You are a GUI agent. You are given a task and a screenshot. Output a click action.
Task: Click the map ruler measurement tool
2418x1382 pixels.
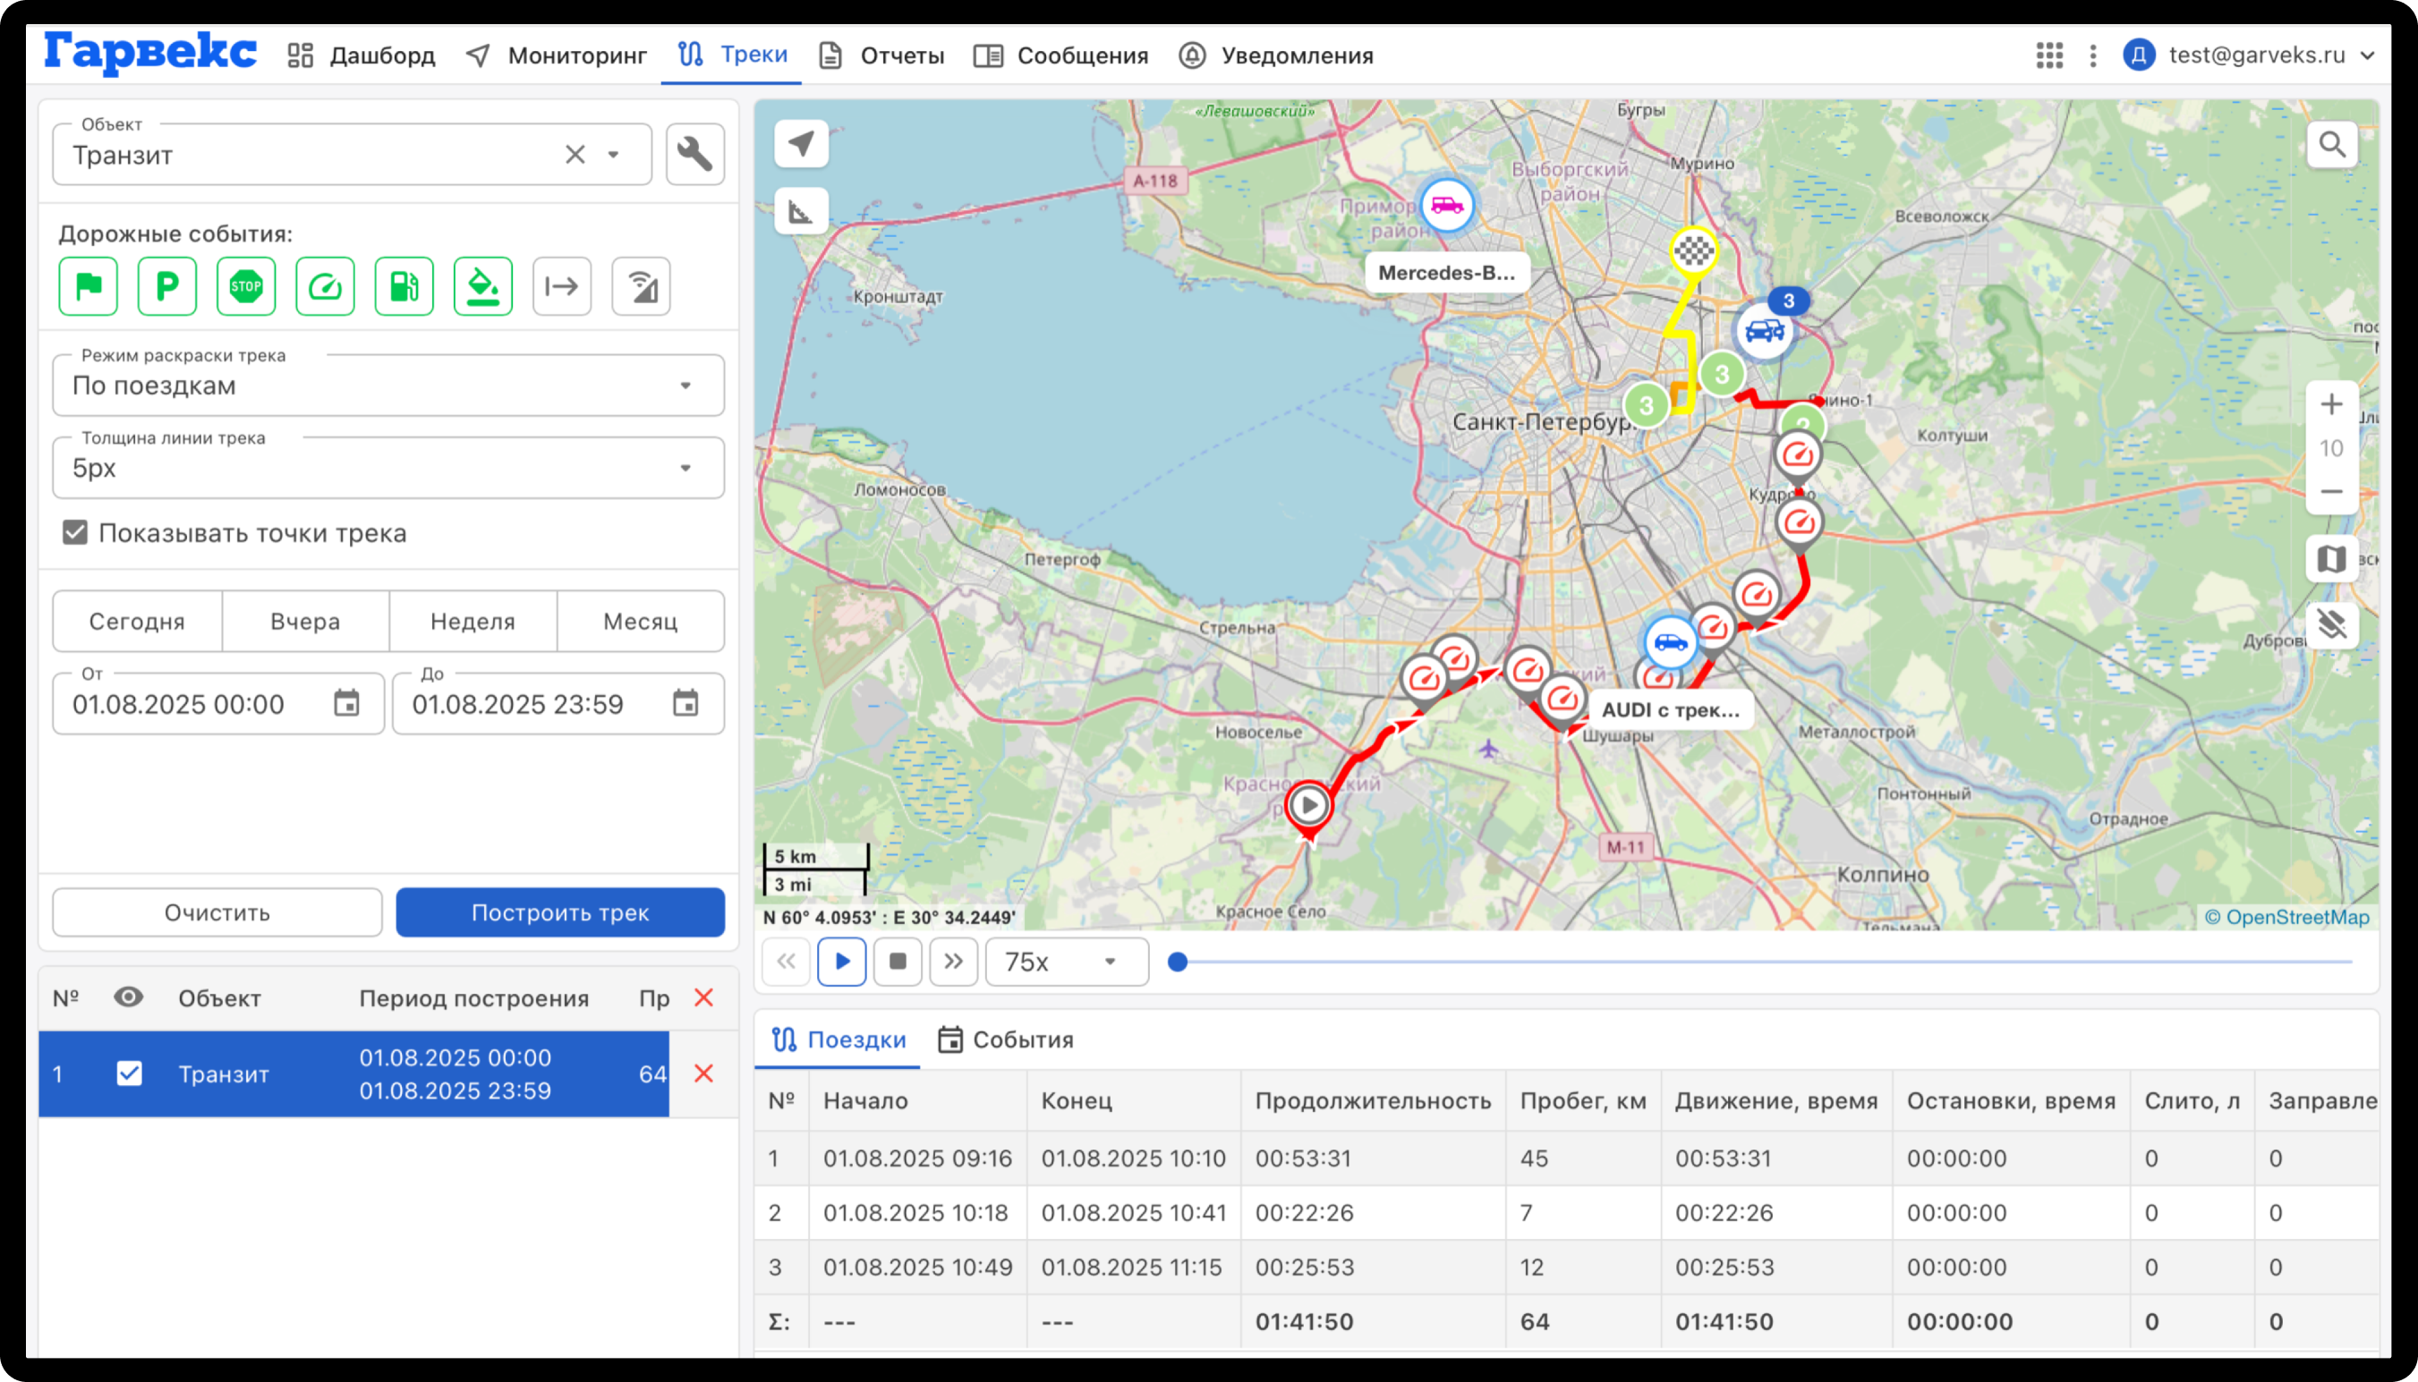801,211
